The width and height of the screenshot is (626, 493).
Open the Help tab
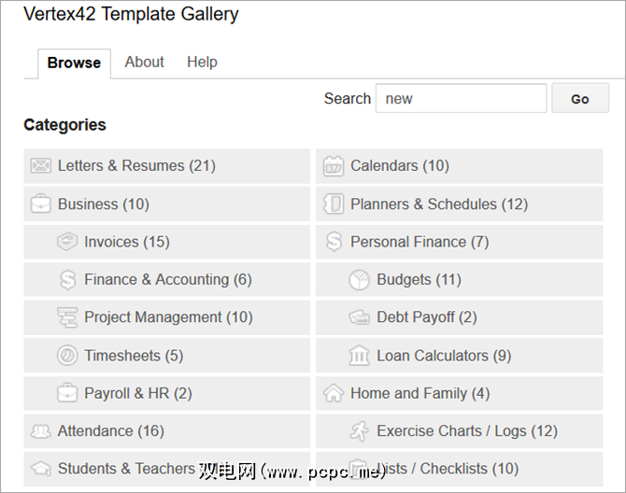202,62
